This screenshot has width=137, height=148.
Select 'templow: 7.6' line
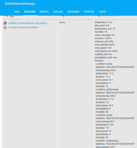(x=102, y=128)
